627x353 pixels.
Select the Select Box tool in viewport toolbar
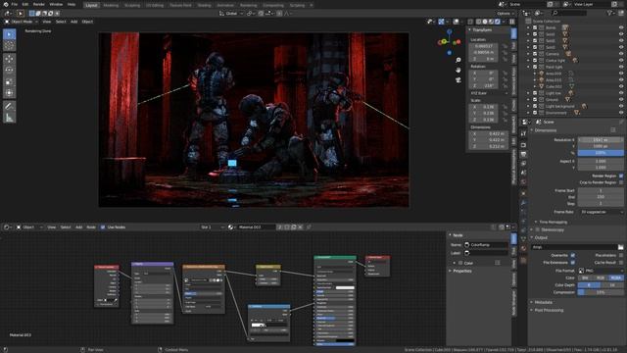coord(9,34)
